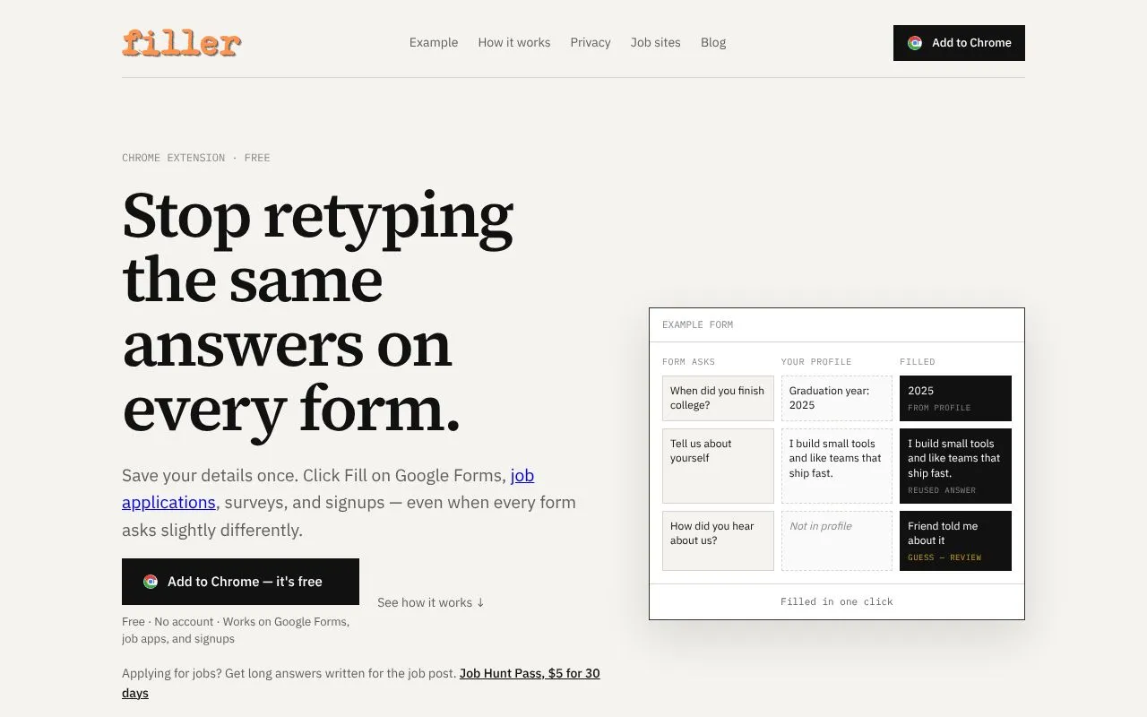The image size is (1147, 717).
Task: Visit the Blog
Action: coord(713,42)
